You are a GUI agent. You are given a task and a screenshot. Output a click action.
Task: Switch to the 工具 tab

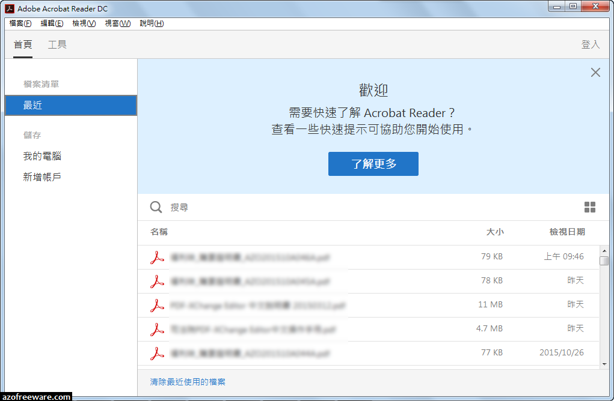pos(57,44)
